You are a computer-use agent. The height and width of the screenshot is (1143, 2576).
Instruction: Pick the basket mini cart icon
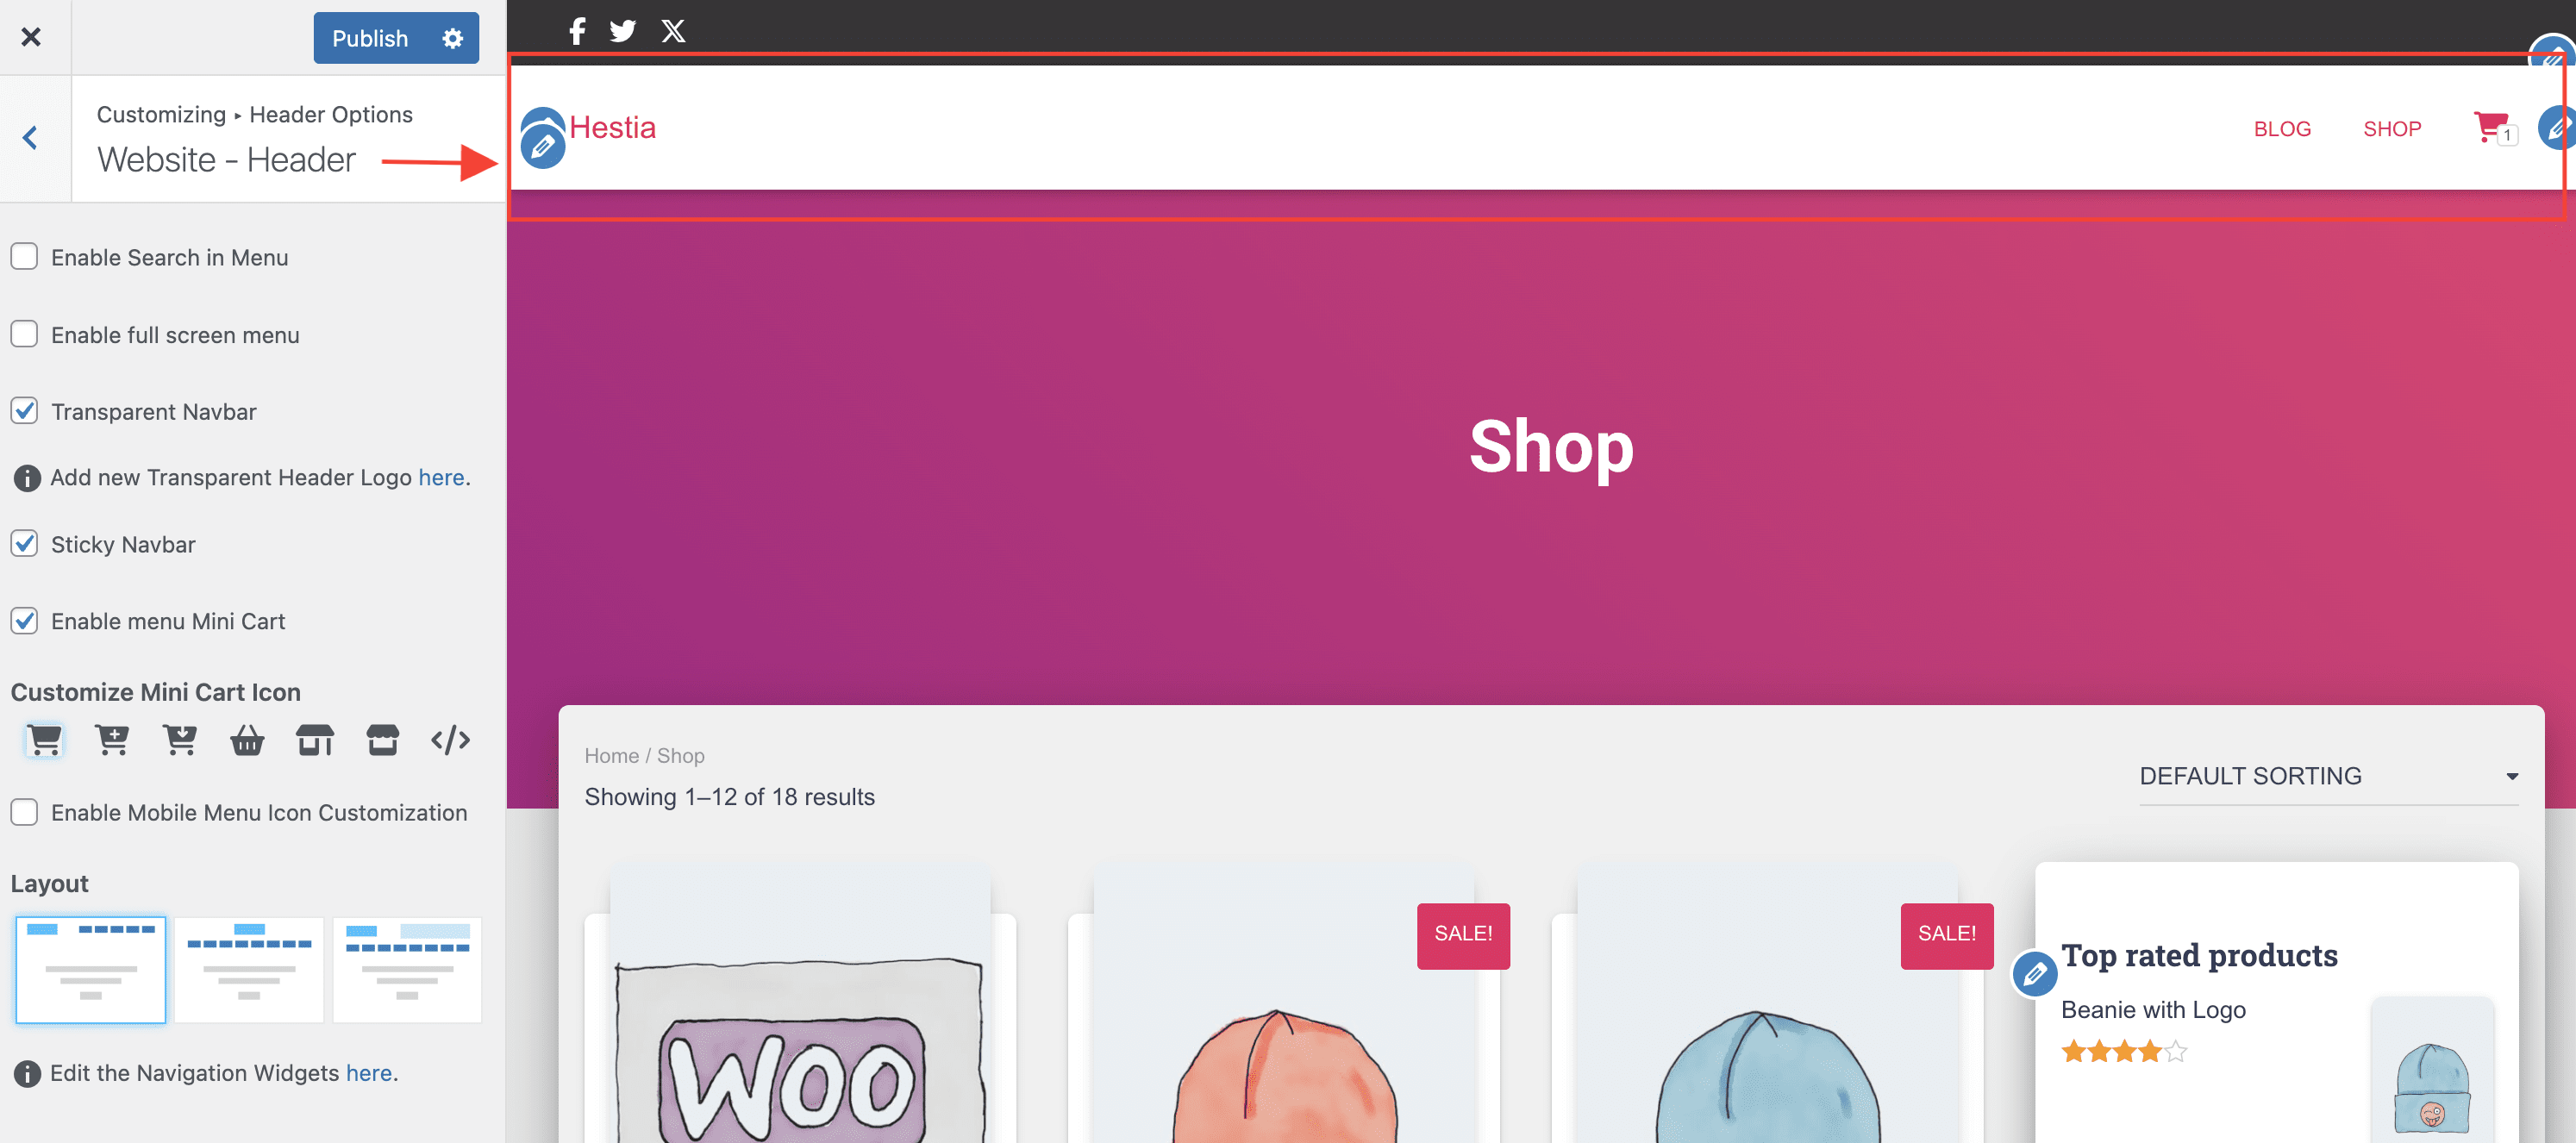tap(247, 740)
